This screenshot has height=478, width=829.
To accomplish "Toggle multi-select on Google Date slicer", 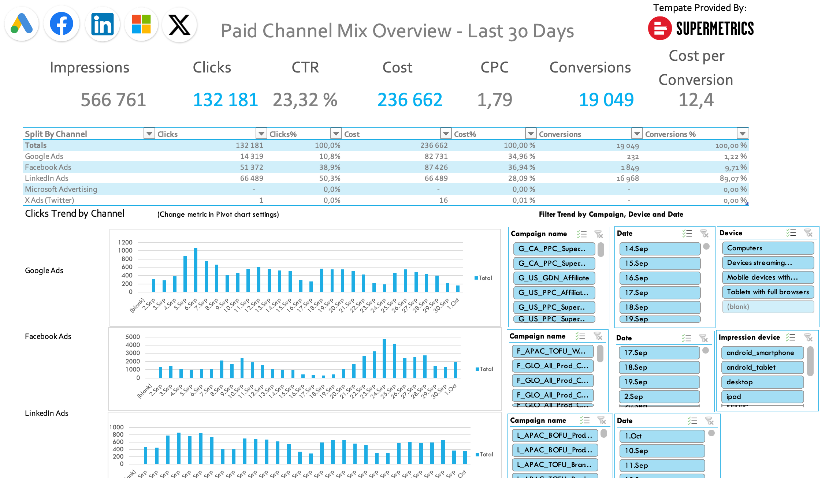I will 687,233.
